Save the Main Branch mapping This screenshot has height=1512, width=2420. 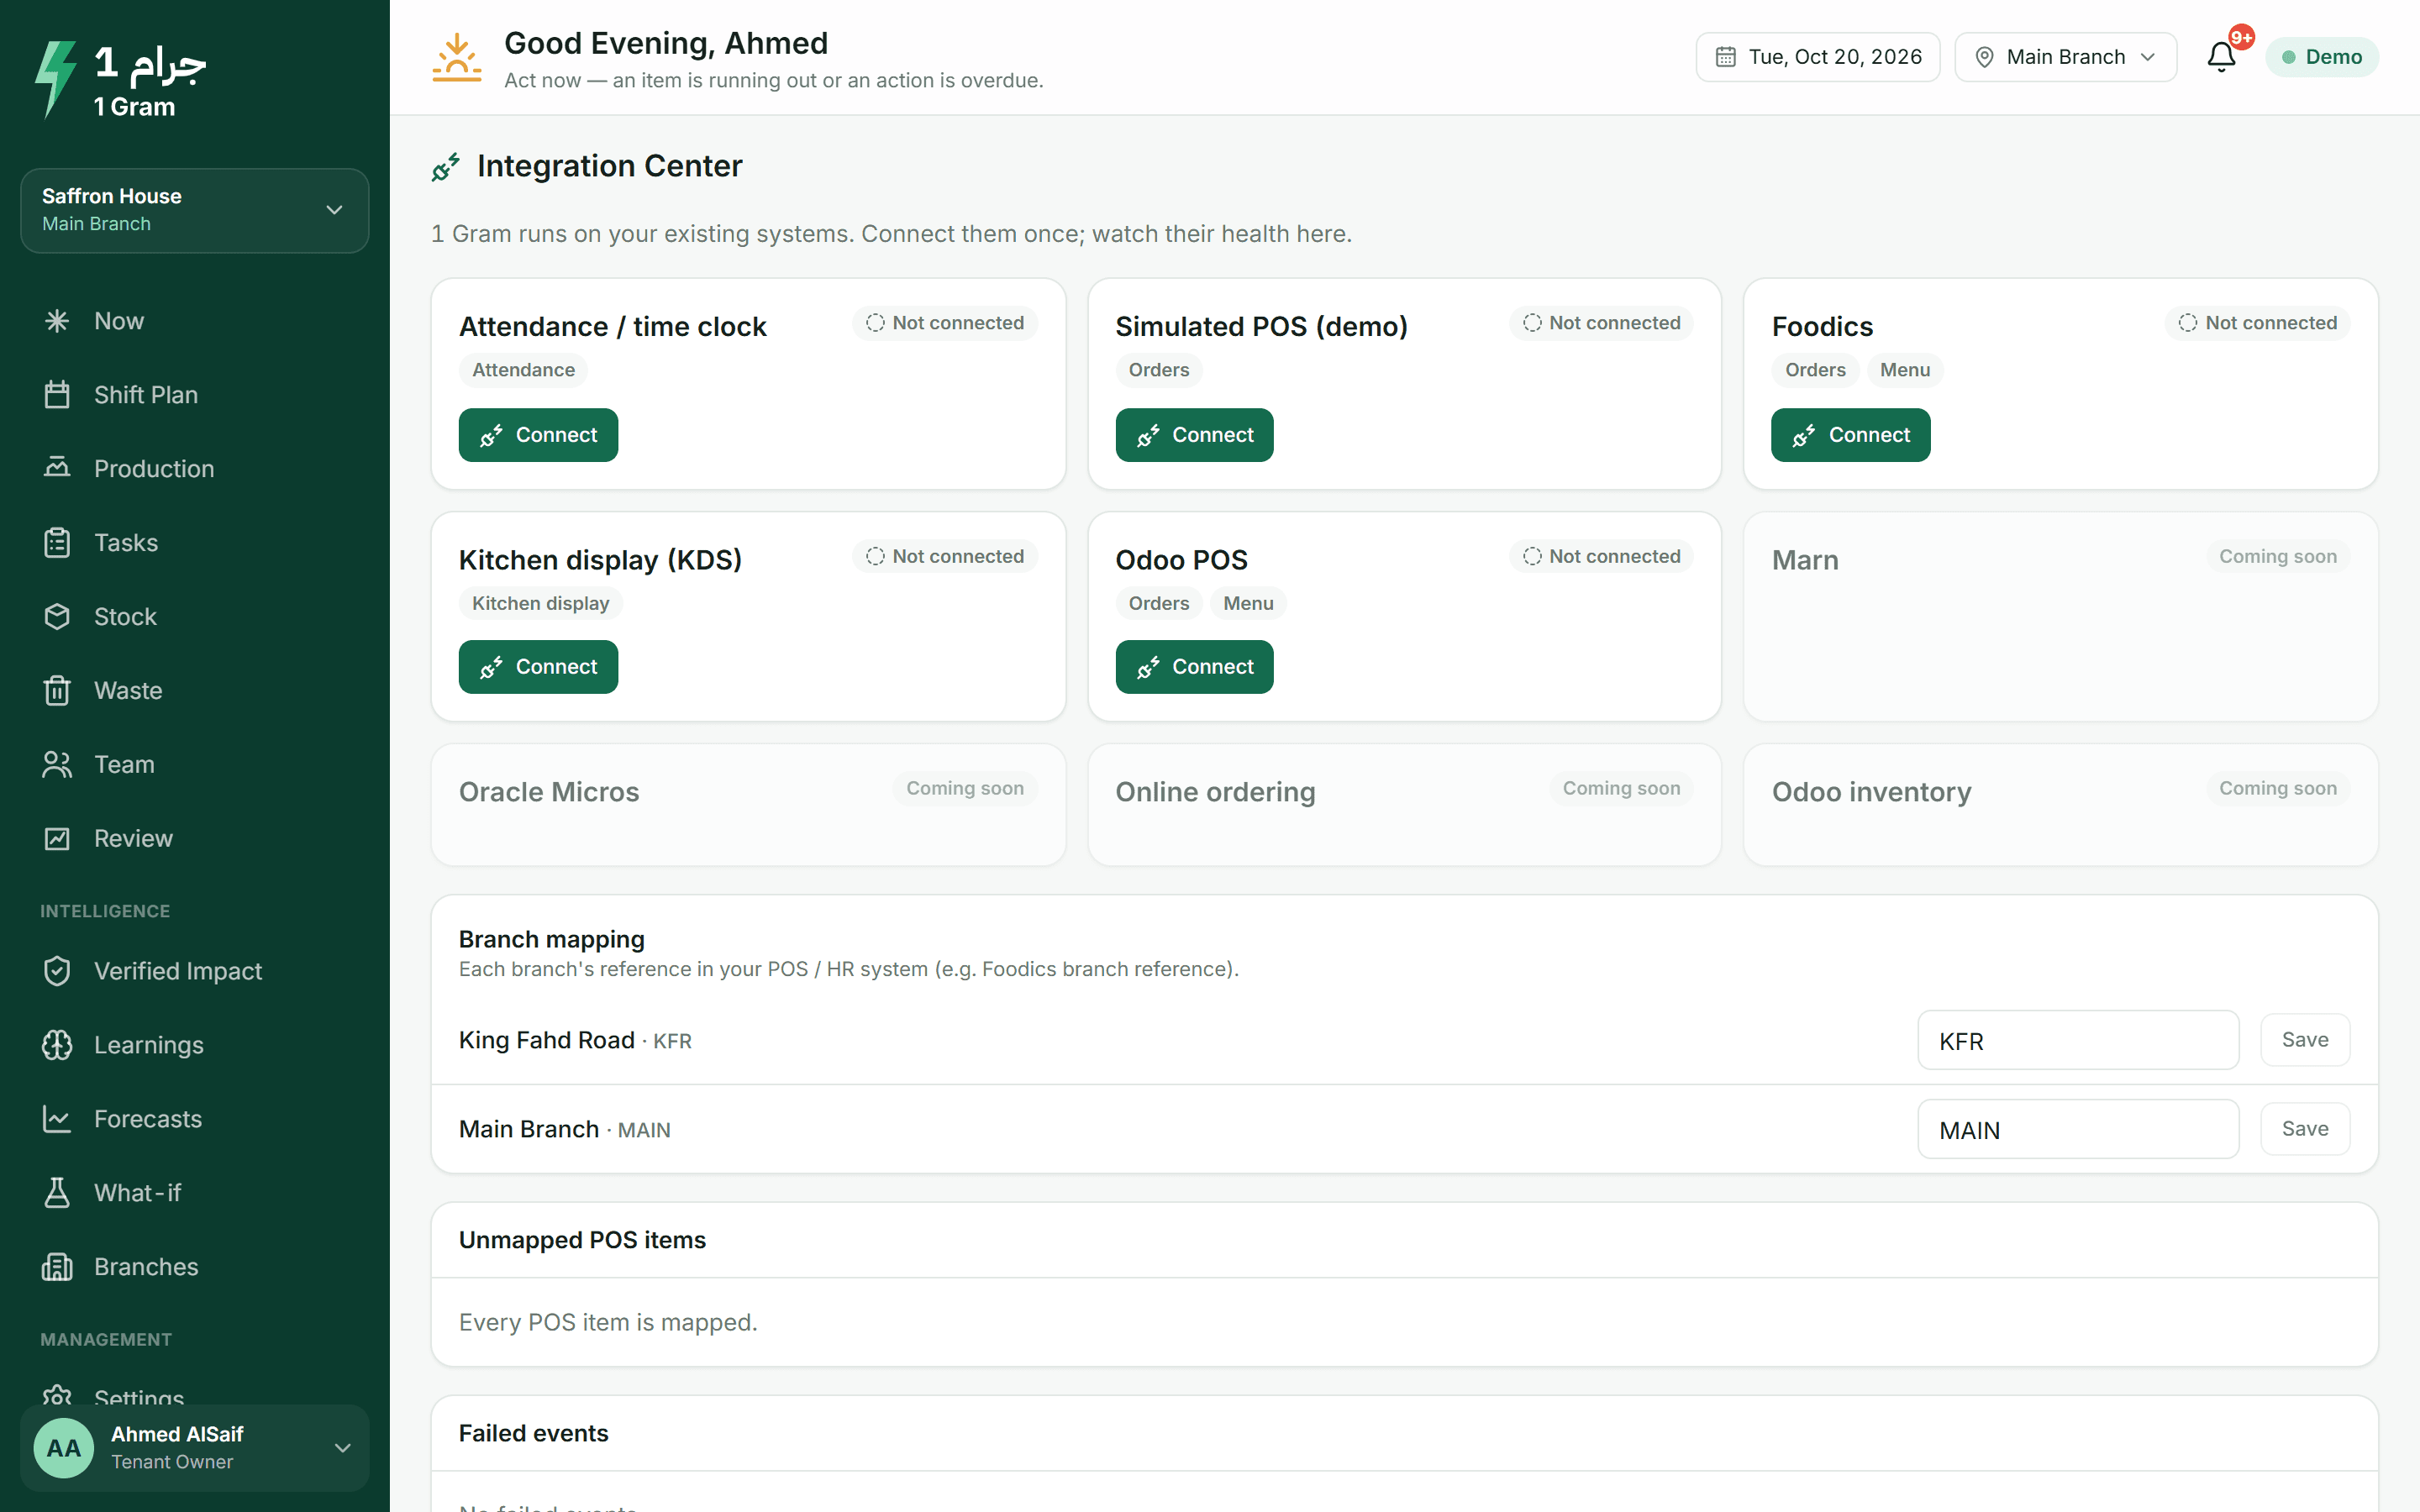click(2304, 1129)
